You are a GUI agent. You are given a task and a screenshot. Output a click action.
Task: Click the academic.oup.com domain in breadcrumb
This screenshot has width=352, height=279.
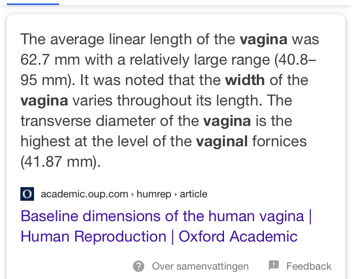[x=84, y=194]
